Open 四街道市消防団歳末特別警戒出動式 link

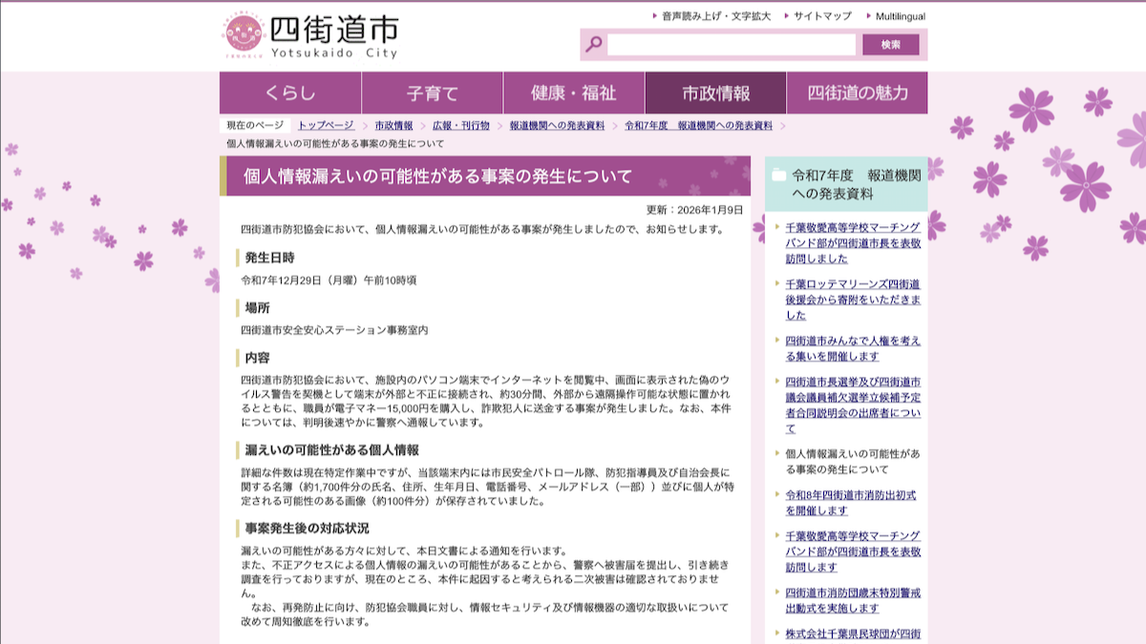(853, 600)
